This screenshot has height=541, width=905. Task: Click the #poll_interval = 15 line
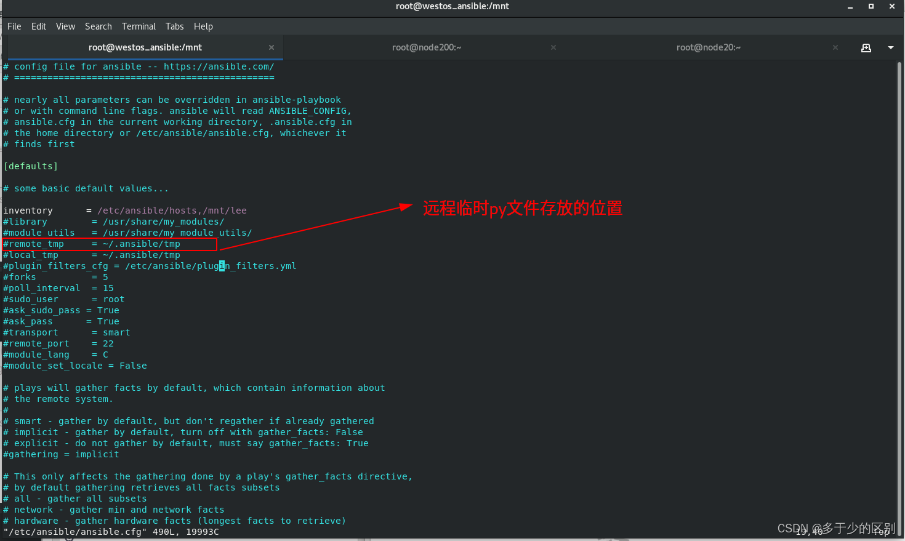[58, 288]
